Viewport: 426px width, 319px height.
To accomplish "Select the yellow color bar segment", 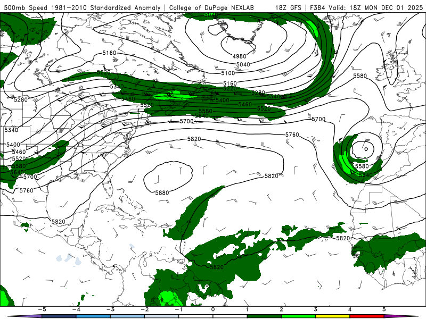I will [332, 316].
